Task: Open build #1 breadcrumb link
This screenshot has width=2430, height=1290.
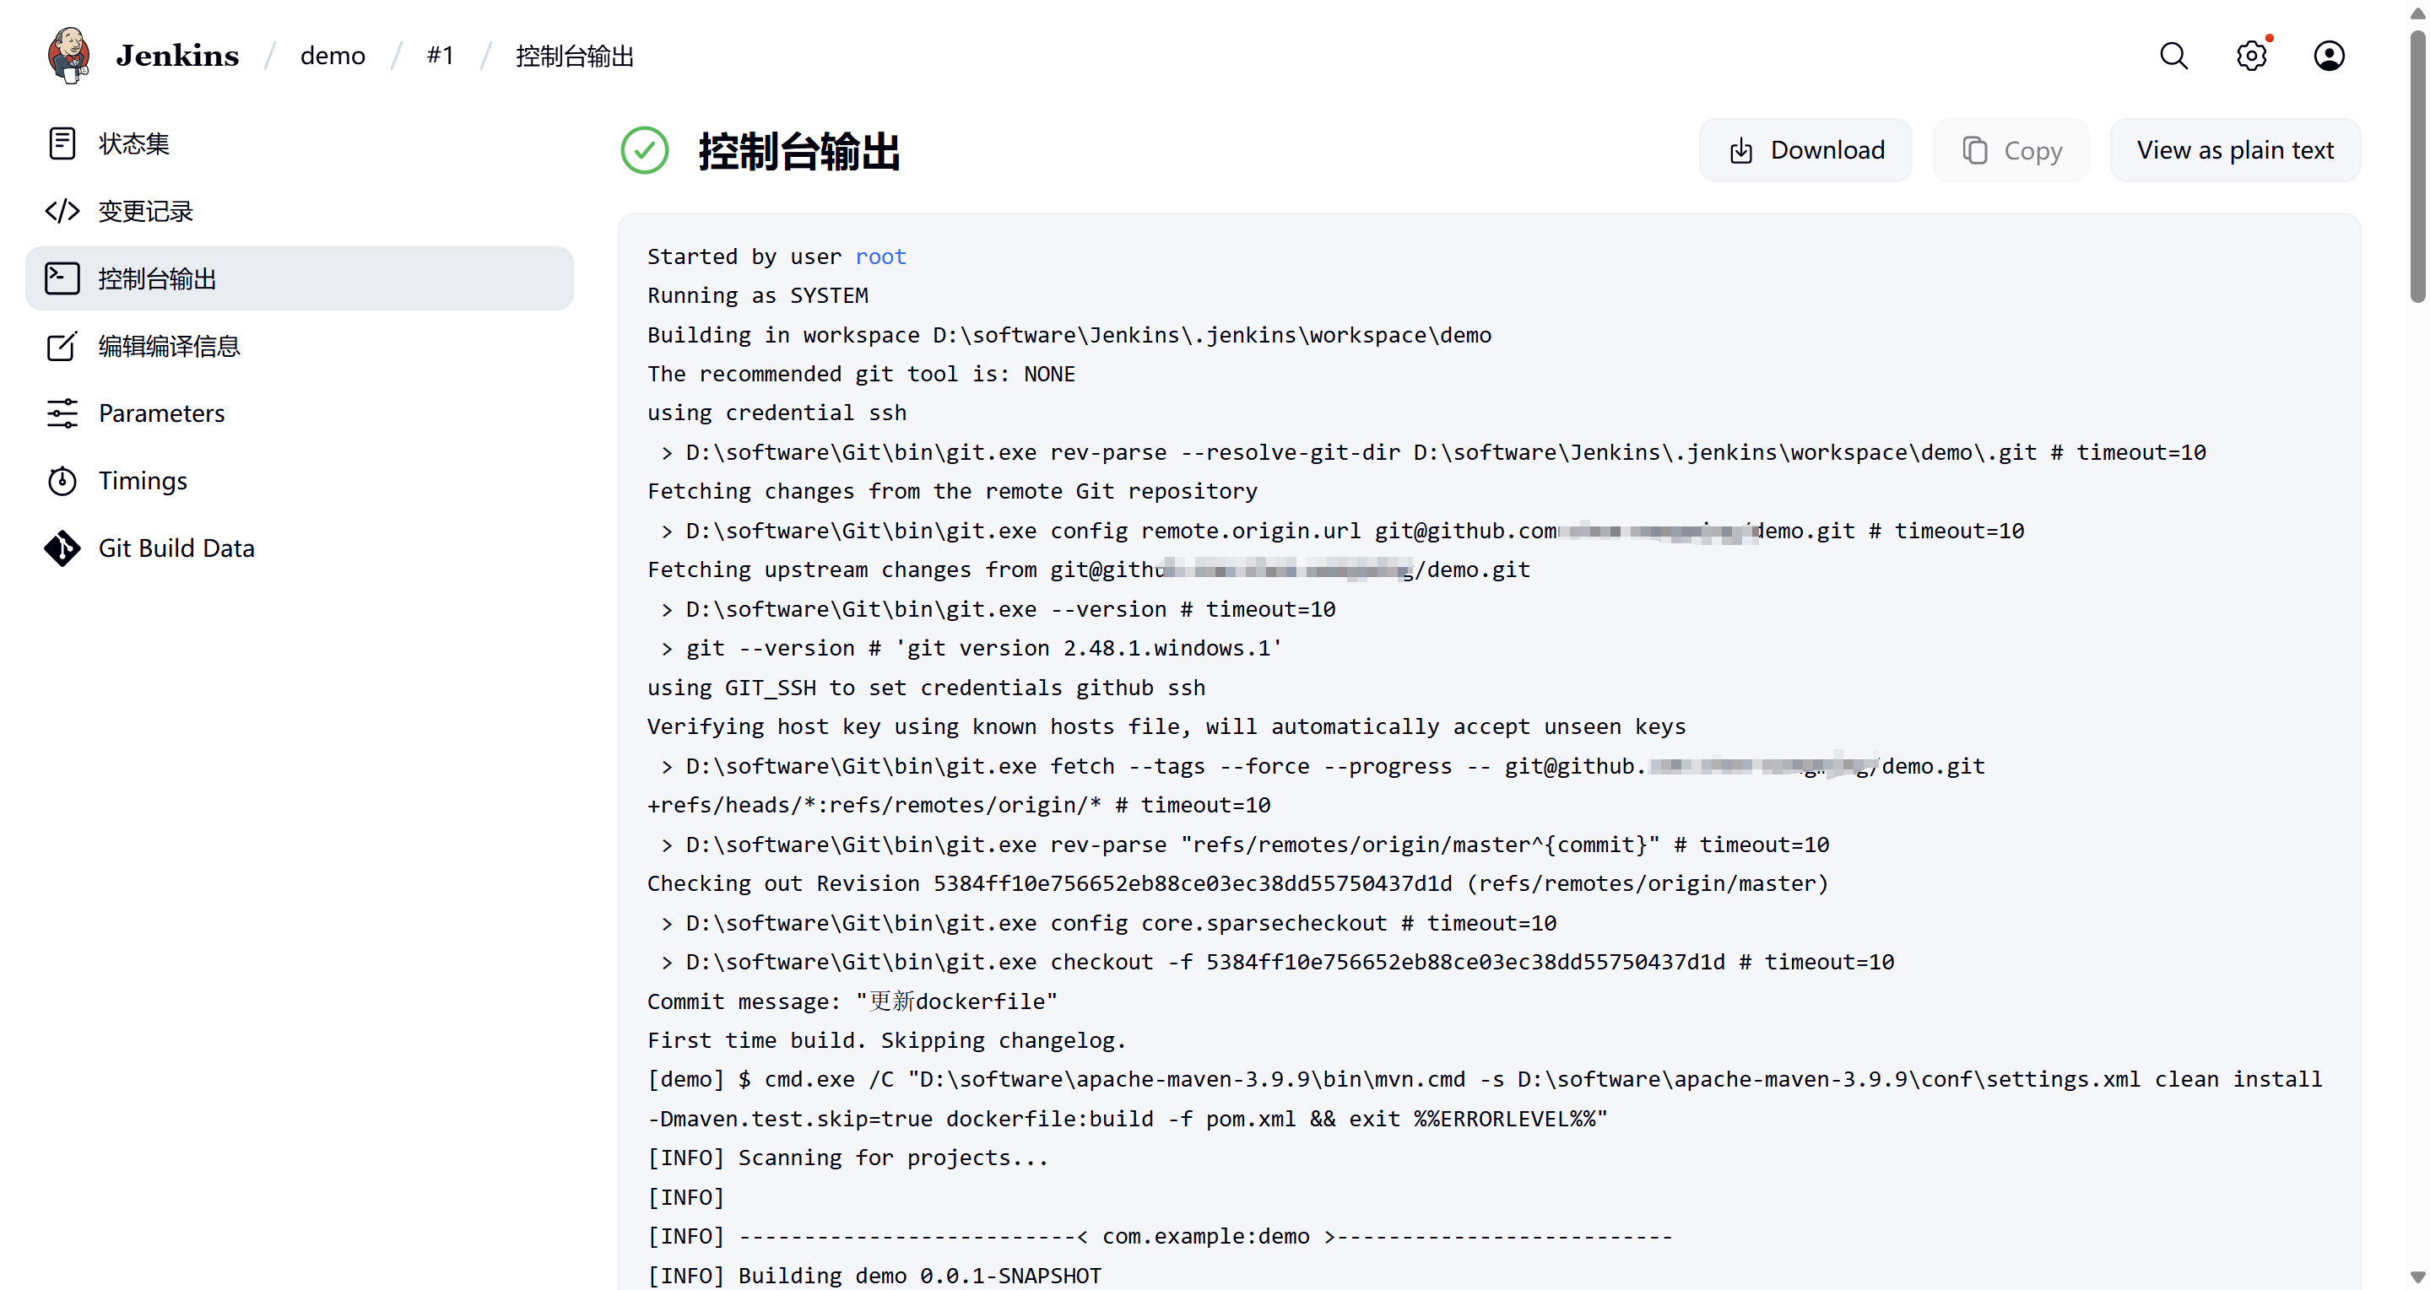Action: point(440,56)
